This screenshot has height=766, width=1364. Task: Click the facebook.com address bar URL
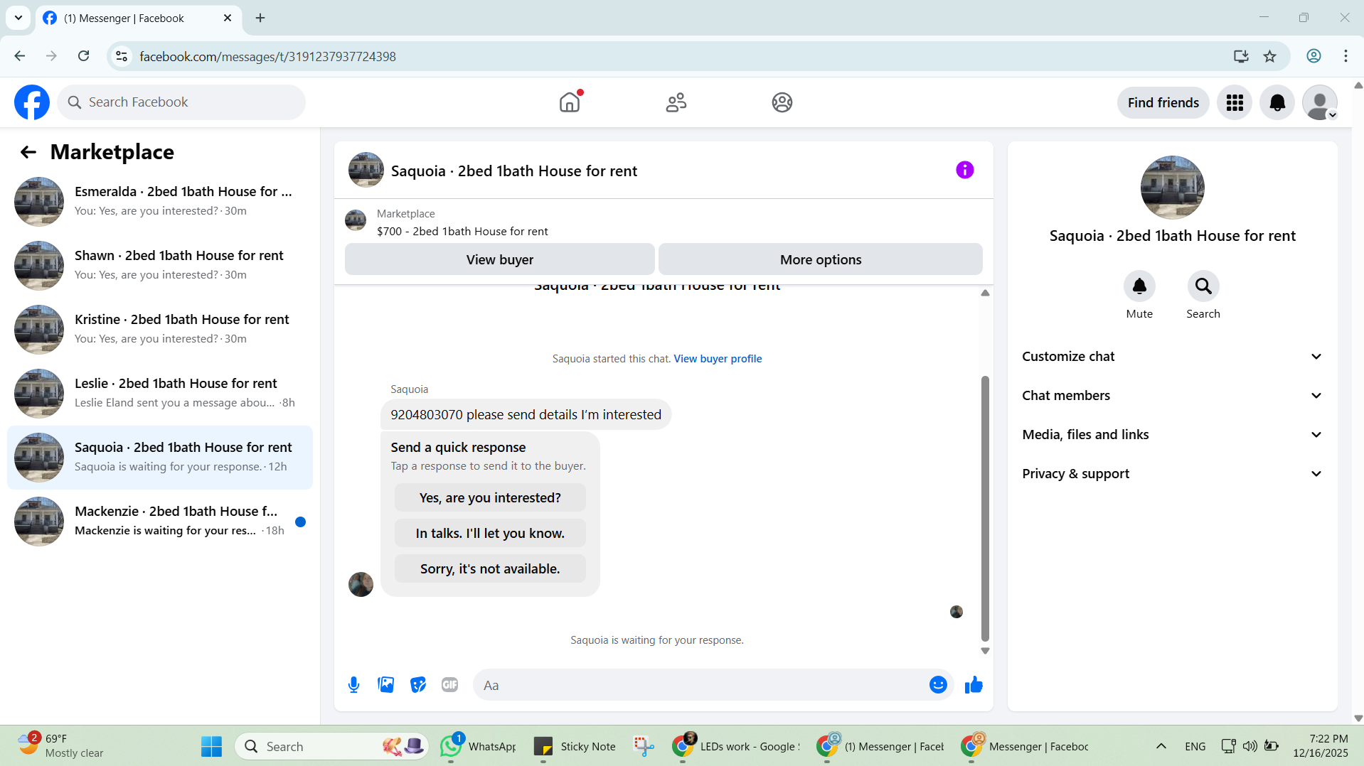click(267, 56)
